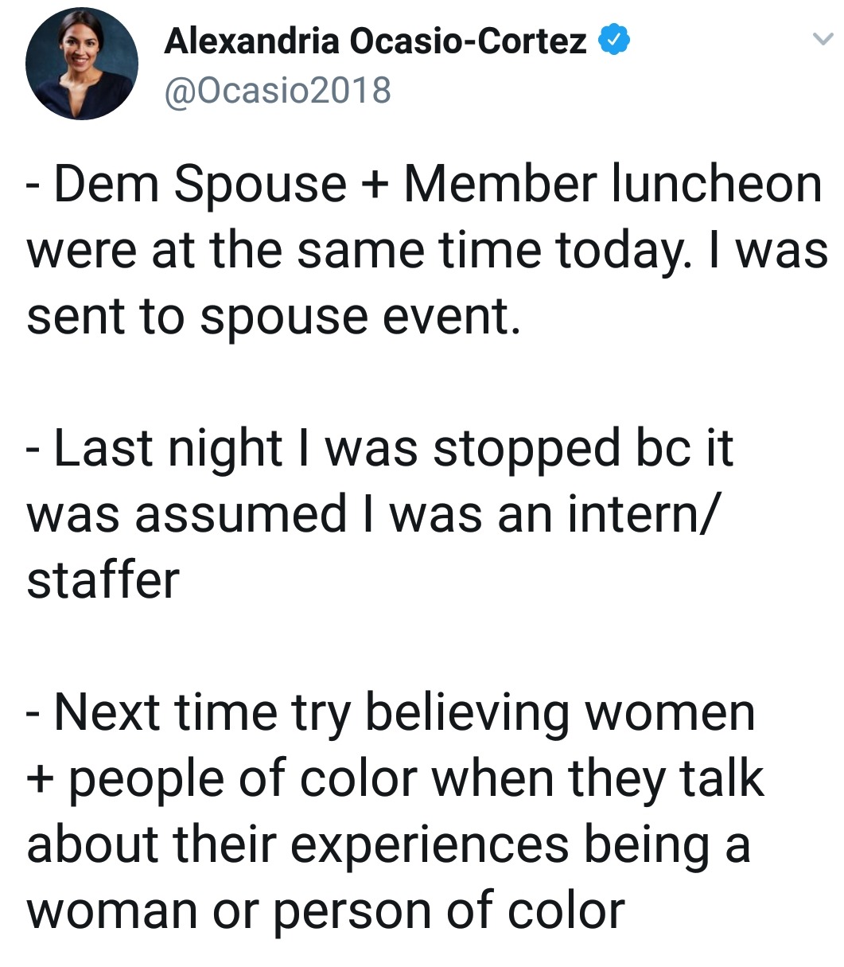This screenshot has width=844, height=967.
Task: Click the line '+ people of color when they talk'
Action: [x=395, y=779]
